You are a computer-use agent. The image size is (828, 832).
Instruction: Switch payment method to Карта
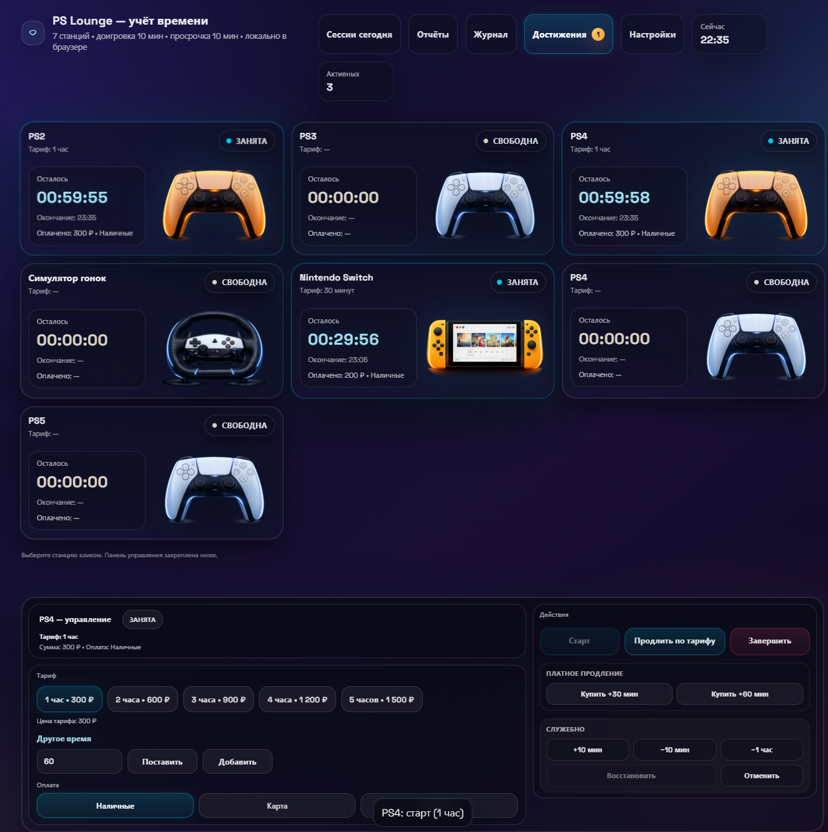(277, 805)
